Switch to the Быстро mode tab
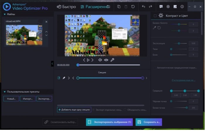This screenshot has width=205, height=131. click(x=66, y=7)
